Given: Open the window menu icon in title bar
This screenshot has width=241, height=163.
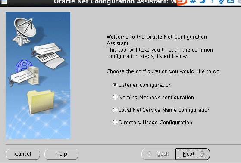Looking at the screenshot, I should click(4, 2).
